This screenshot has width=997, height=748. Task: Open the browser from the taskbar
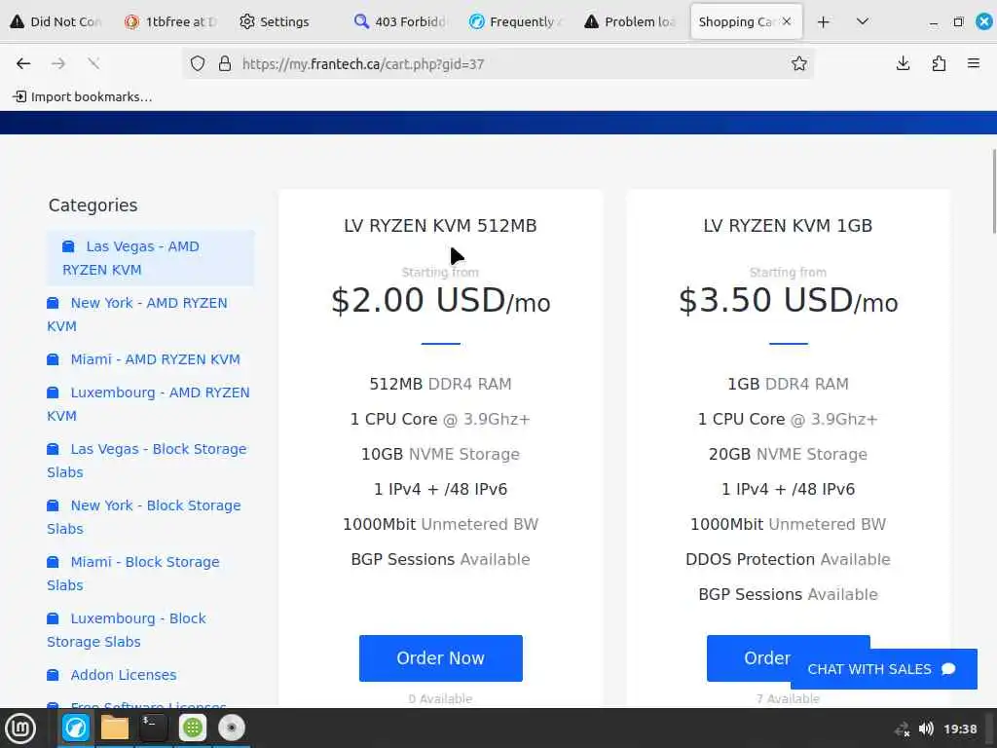click(76, 728)
